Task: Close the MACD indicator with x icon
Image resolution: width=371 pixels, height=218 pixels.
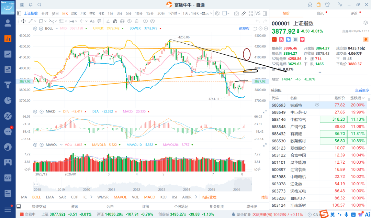Action: click(42, 111)
